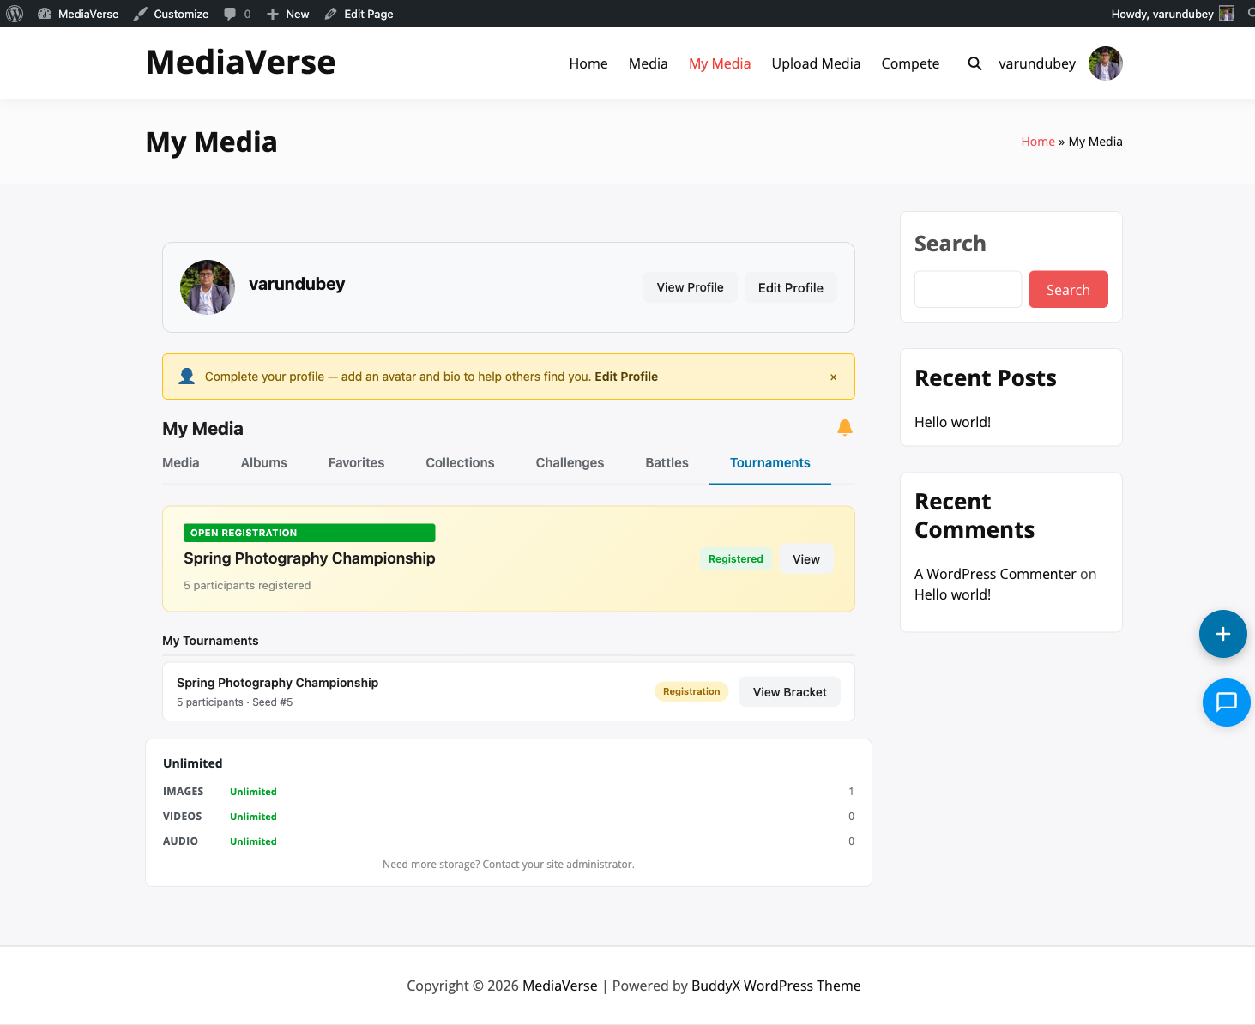Focus the sidebar search input field
This screenshot has height=1025, width=1255.
tap(968, 290)
